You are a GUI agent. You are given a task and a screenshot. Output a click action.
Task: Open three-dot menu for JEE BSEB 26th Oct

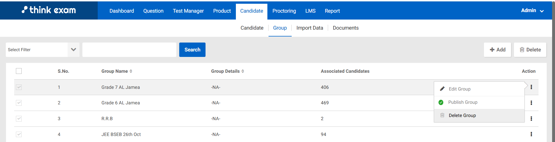pyautogui.click(x=531, y=134)
